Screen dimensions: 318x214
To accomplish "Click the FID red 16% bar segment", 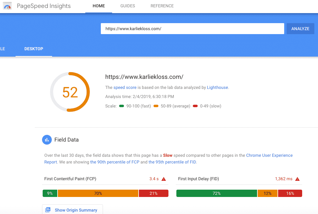I will pyautogui.click(x=290, y=193).
